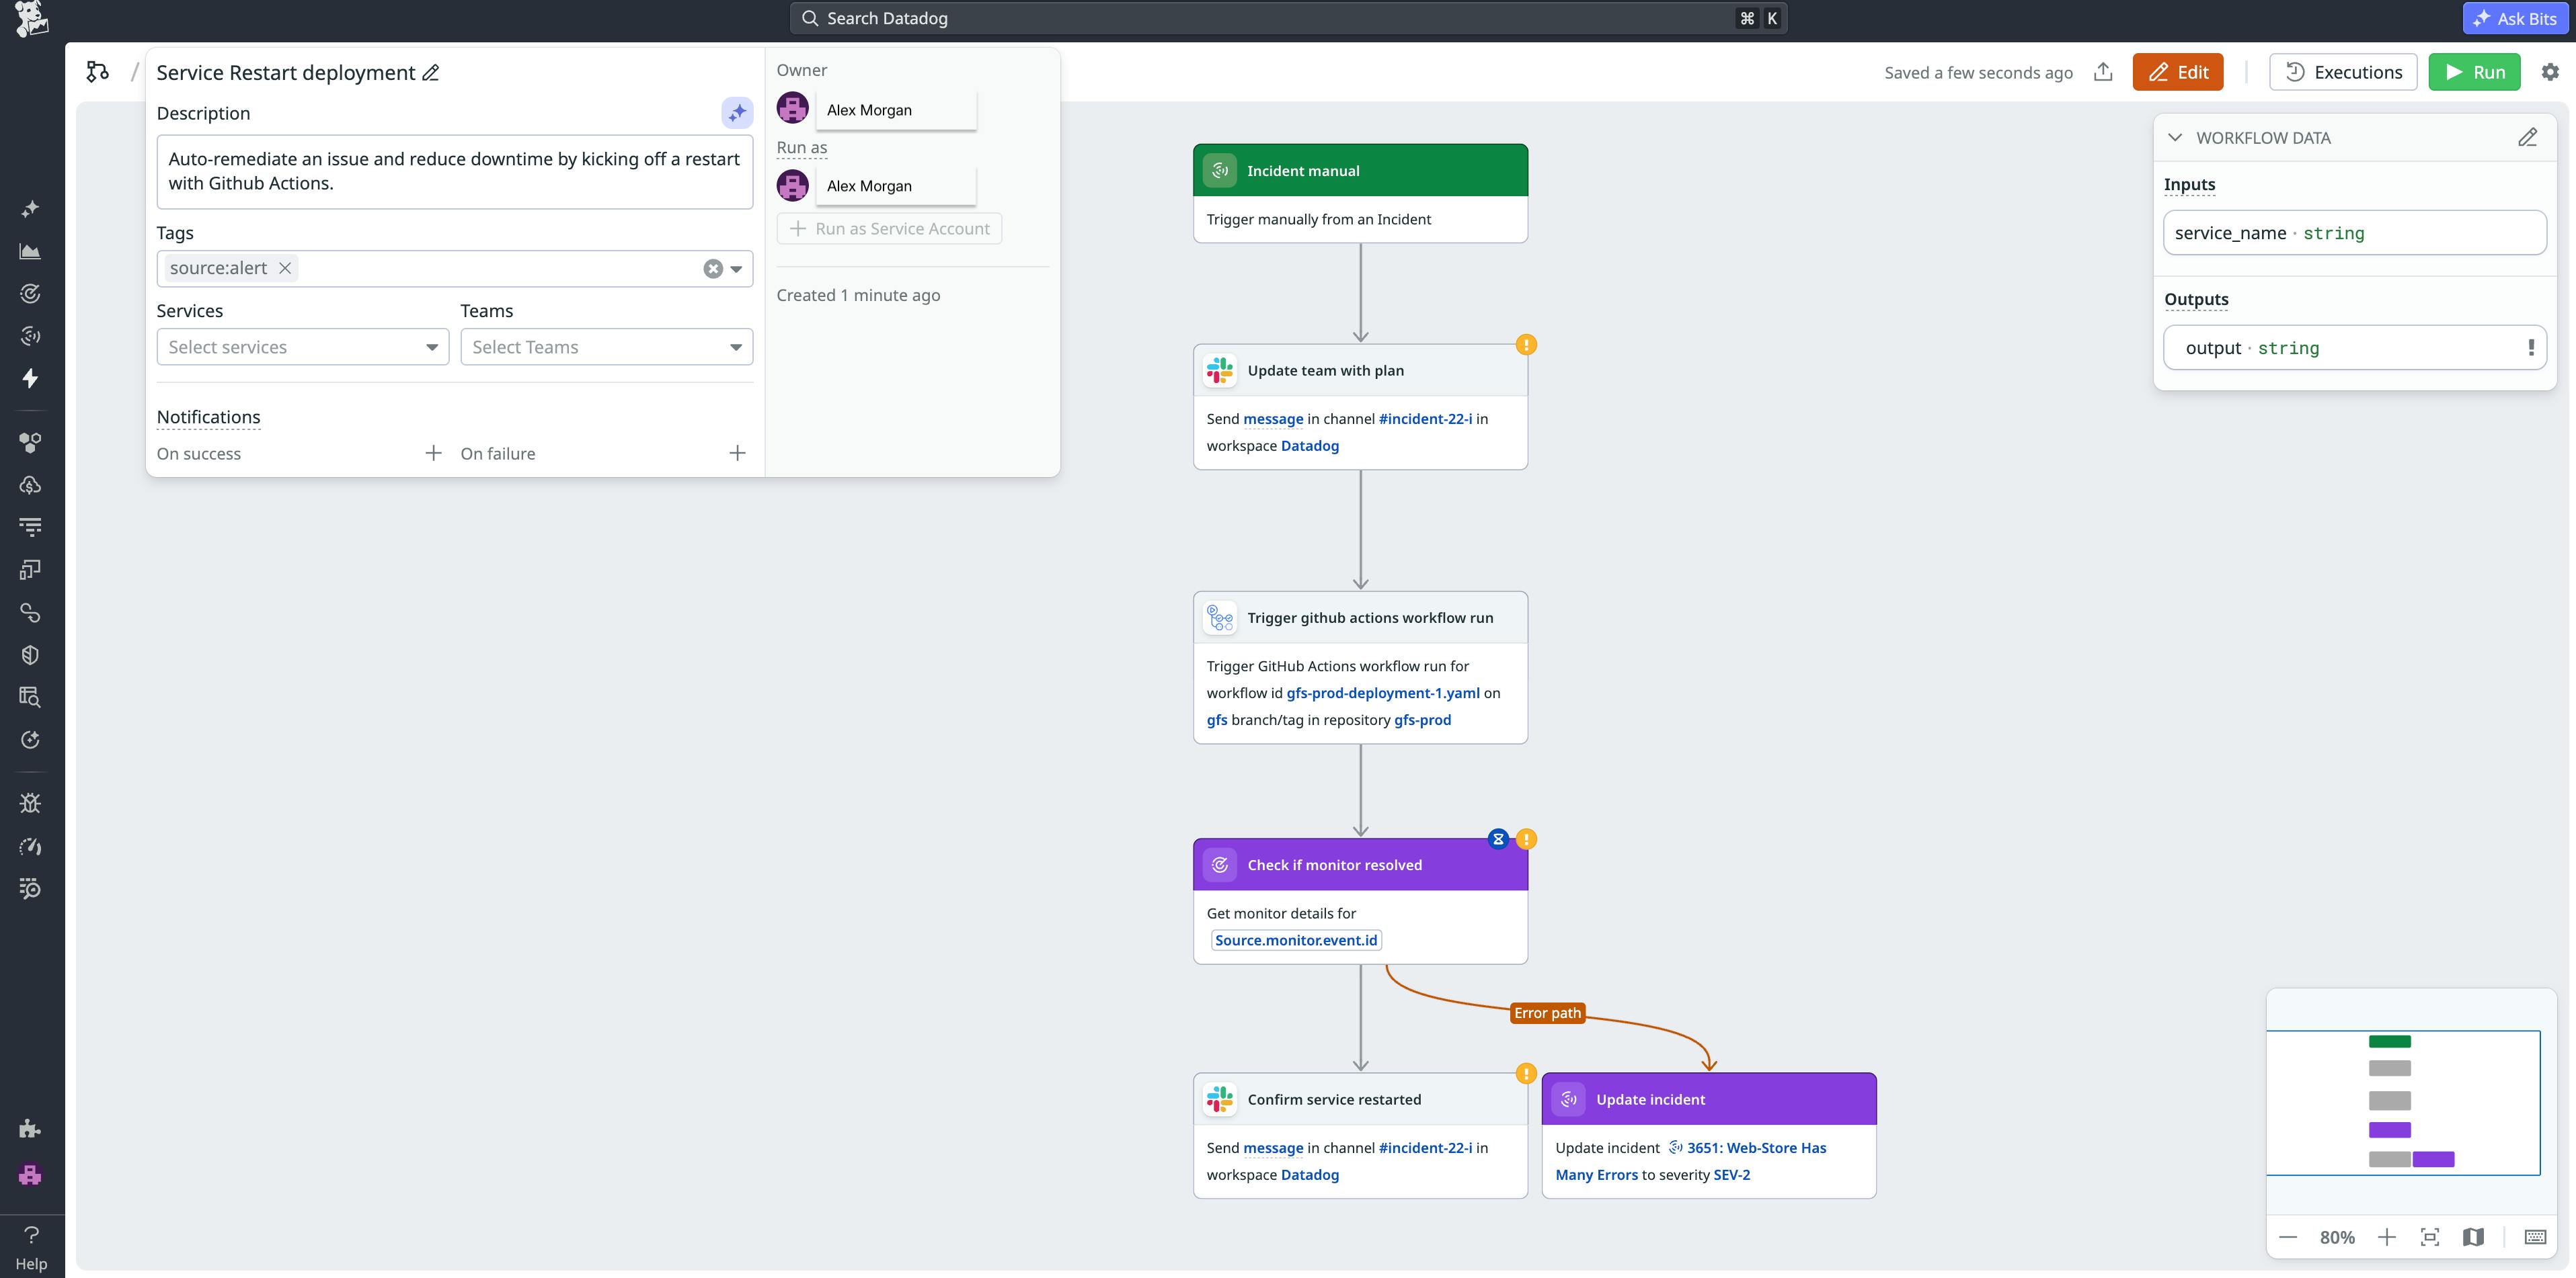Click Run as Service Account
This screenshot has height=1278, width=2576.
click(x=889, y=228)
